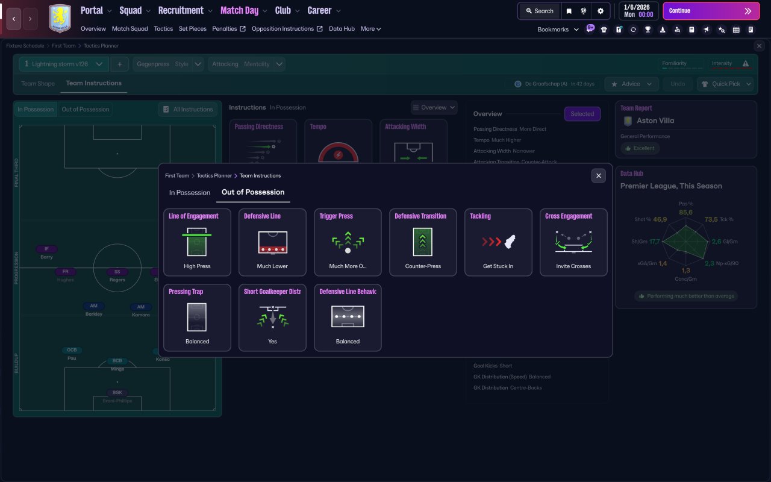The height and width of the screenshot is (482, 771).
Task: Select the Tackling Get Stuck In card
Action: (x=498, y=242)
